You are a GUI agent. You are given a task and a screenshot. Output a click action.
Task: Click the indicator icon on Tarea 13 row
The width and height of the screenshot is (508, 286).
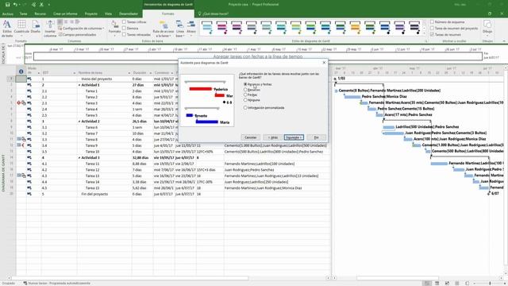tap(21, 176)
